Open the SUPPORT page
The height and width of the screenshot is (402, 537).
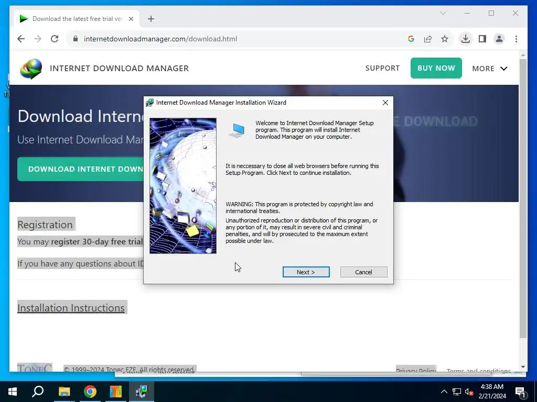[382, 68]
